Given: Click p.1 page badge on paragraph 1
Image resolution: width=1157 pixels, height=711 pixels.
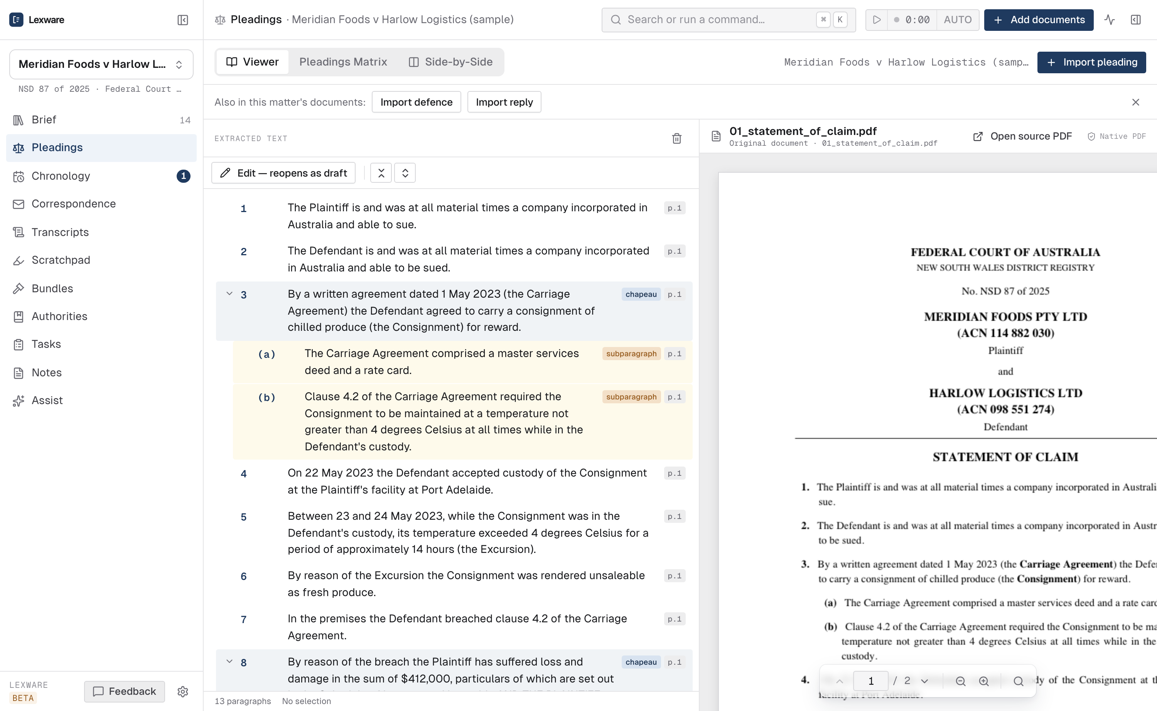Looking at the screenshot, I should 675,208.
